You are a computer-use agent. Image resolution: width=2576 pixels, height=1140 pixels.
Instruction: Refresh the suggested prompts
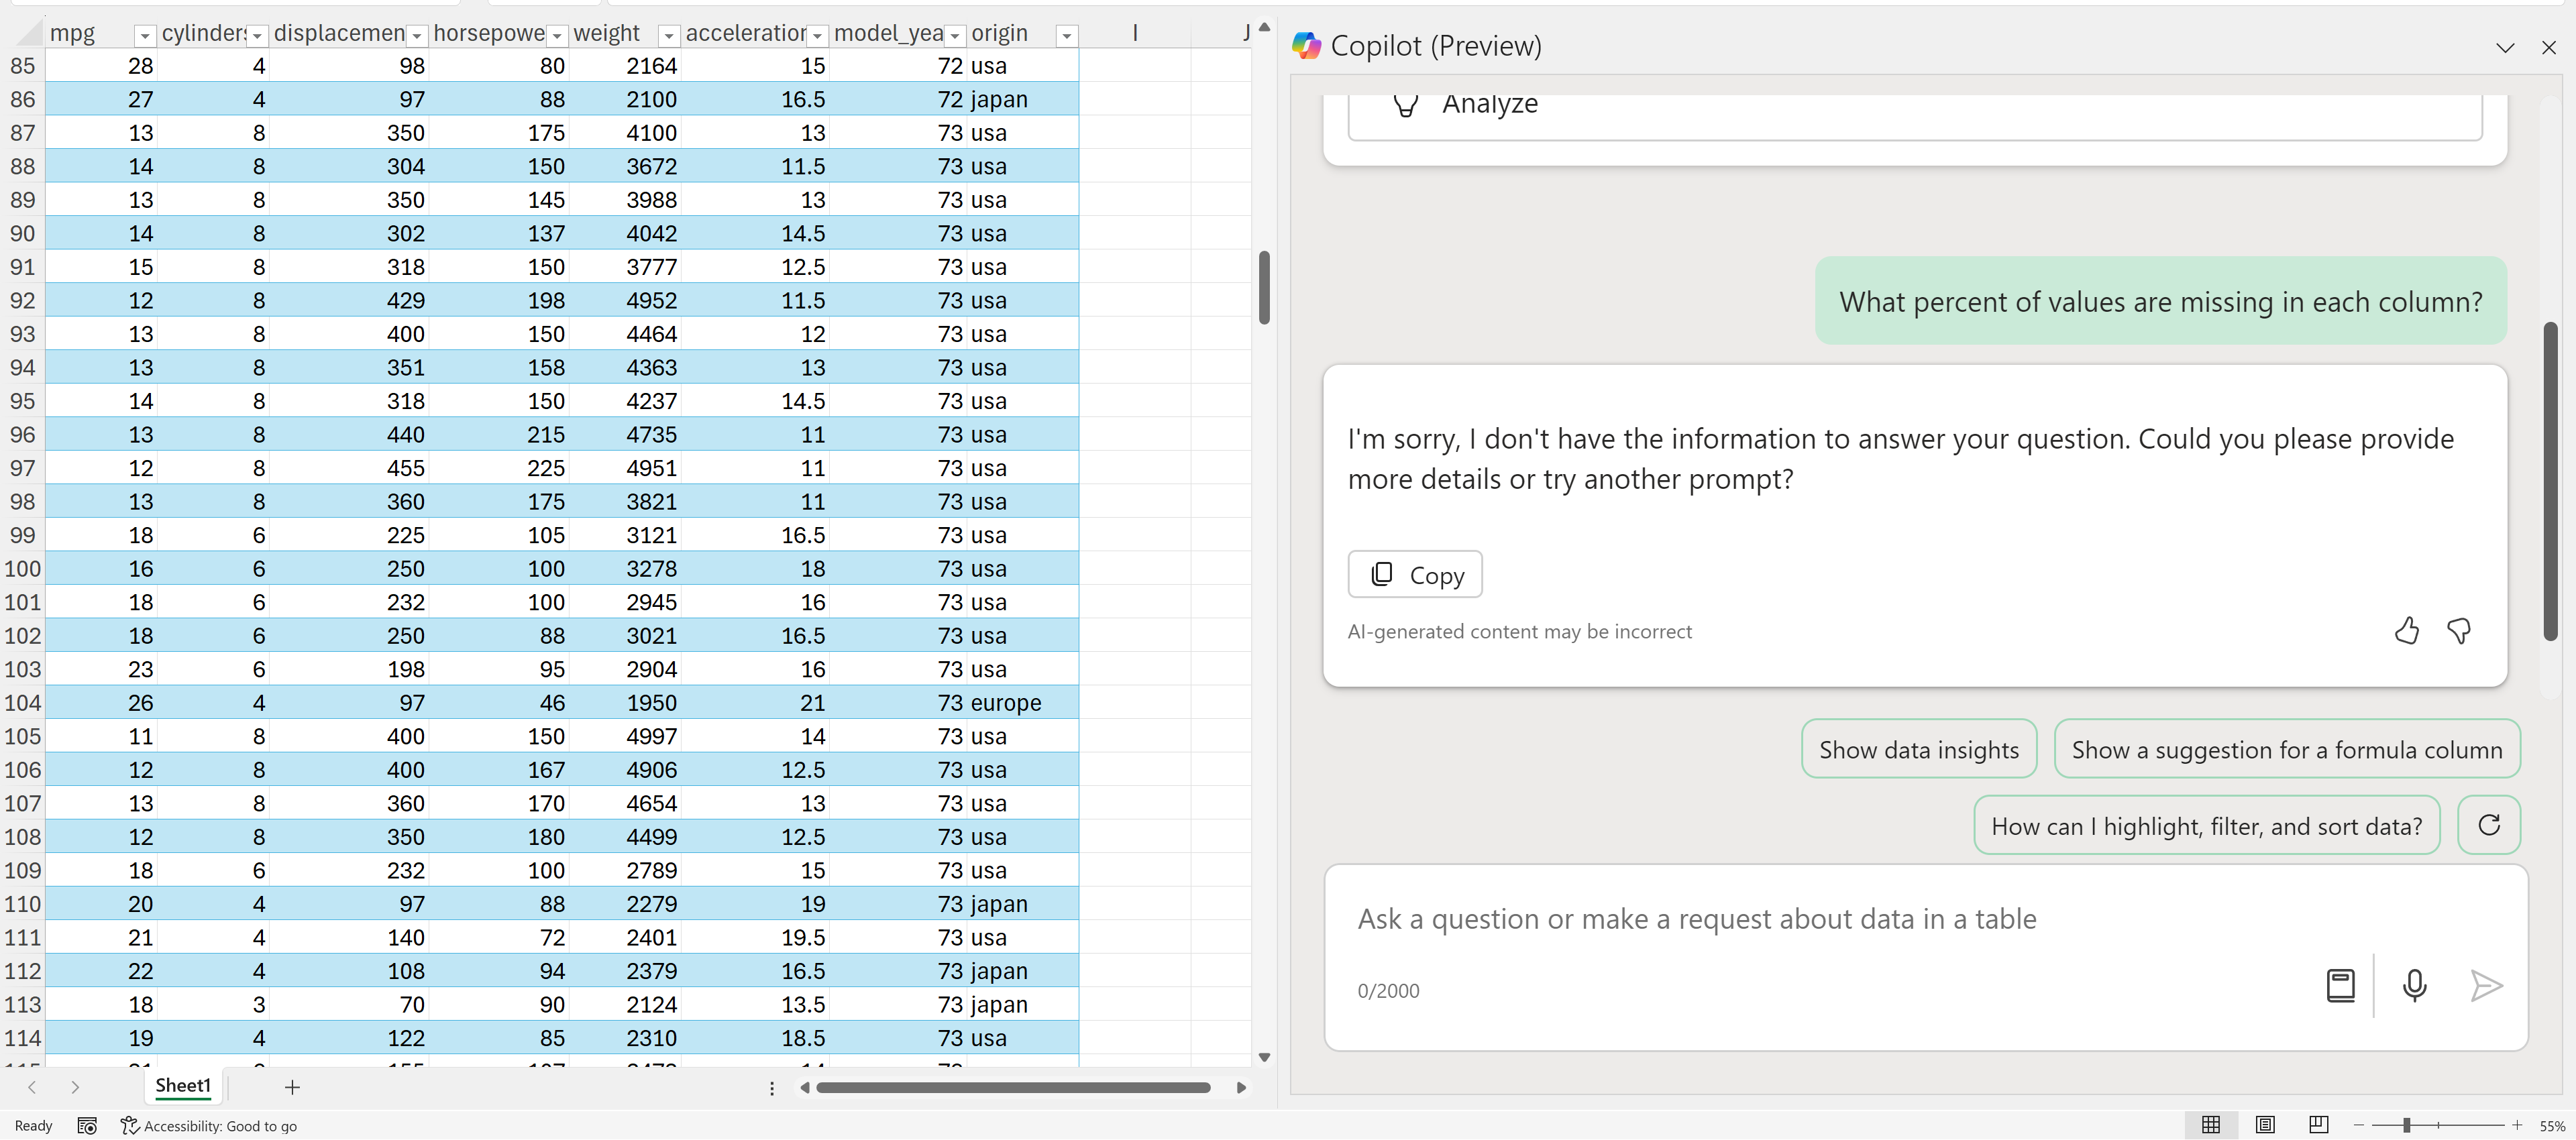tap(2488, 825)
